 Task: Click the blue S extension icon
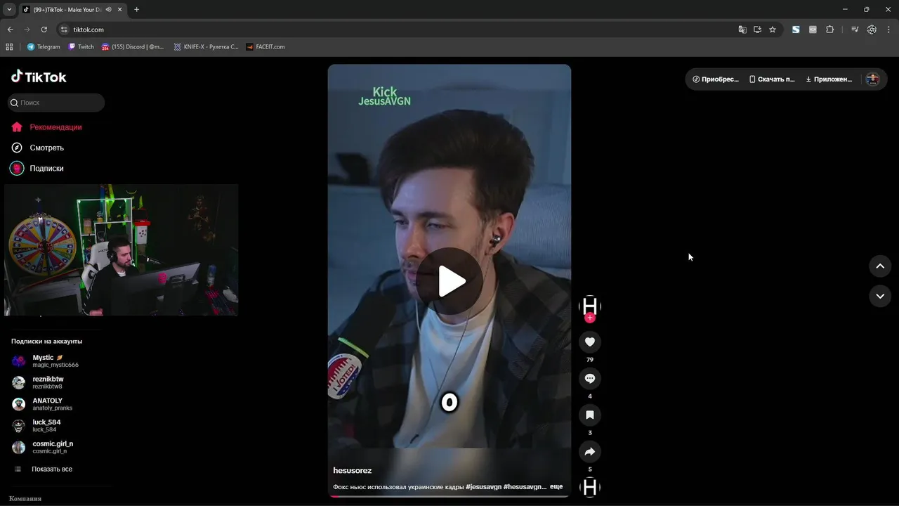[796, 30]
